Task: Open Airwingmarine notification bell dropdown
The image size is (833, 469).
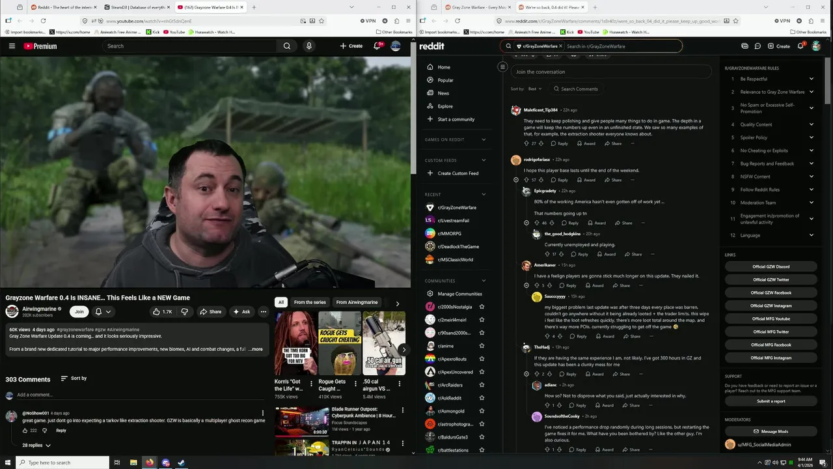Action: click(103, 311)
